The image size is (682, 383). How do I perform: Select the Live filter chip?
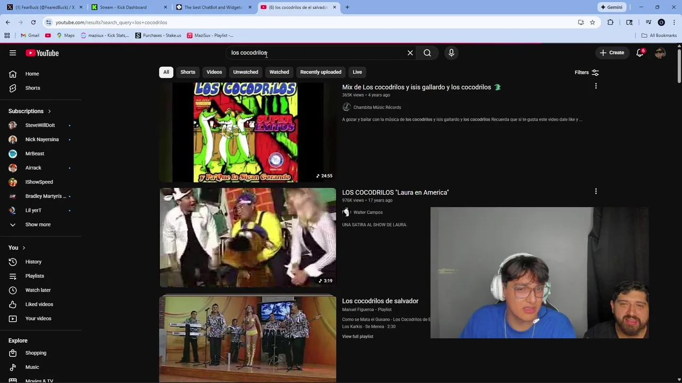pyautogui.click(x=357, y=72)
